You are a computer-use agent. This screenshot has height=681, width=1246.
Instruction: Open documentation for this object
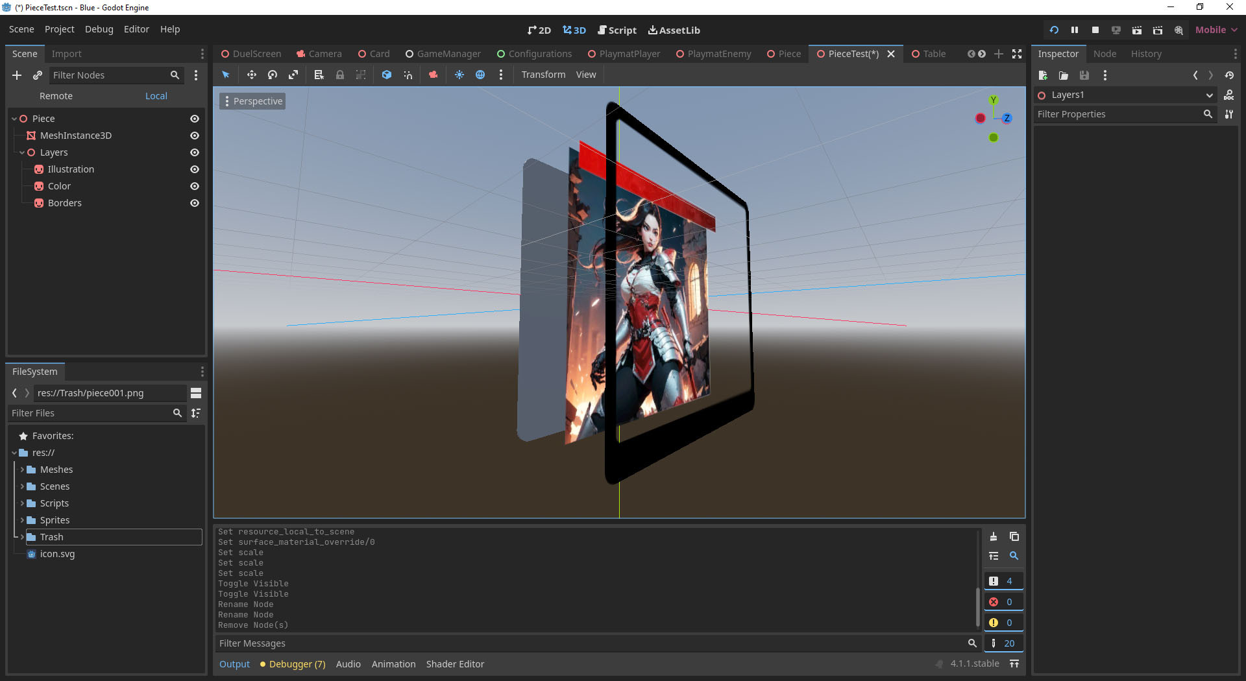[1229, 95]
